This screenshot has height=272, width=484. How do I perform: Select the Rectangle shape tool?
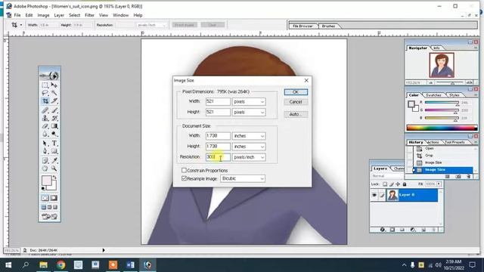[x=54, y=151]
